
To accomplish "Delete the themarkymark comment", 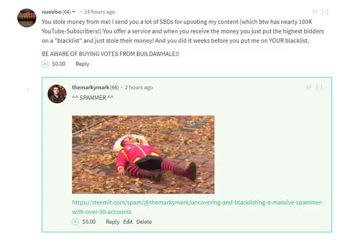I will tap(144, 222).
